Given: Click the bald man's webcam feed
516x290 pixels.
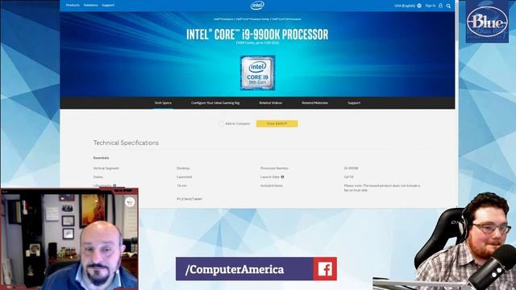Looking at the screenshot, I should point(69,239).
